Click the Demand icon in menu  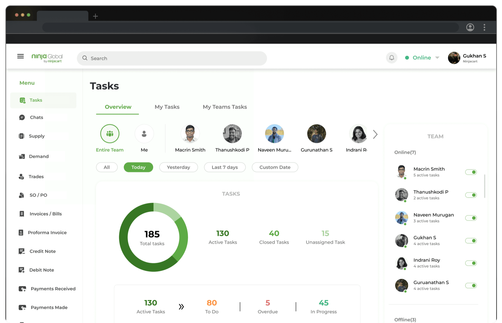coord(22,156)
